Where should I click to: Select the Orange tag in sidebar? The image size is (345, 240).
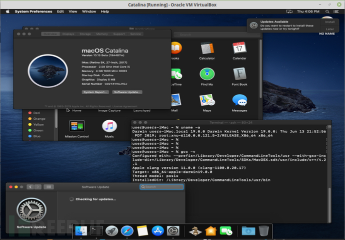[x=36, y=119]
